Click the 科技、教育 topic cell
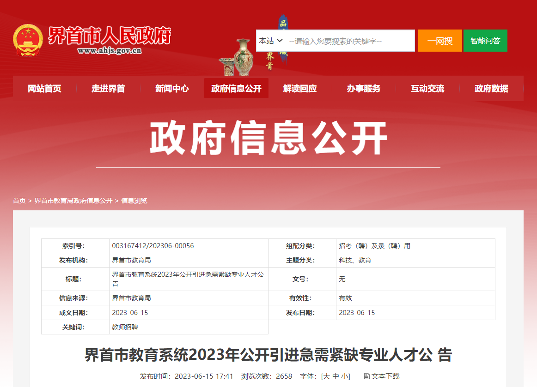This screenshot has height=387, width=537. [x=355, y=260]
